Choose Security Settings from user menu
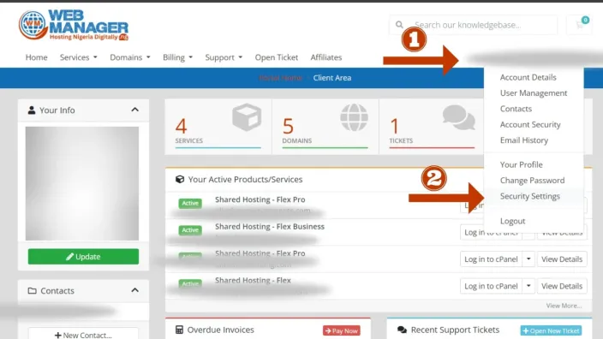603x339 pixels. click(x=530, y=196)
